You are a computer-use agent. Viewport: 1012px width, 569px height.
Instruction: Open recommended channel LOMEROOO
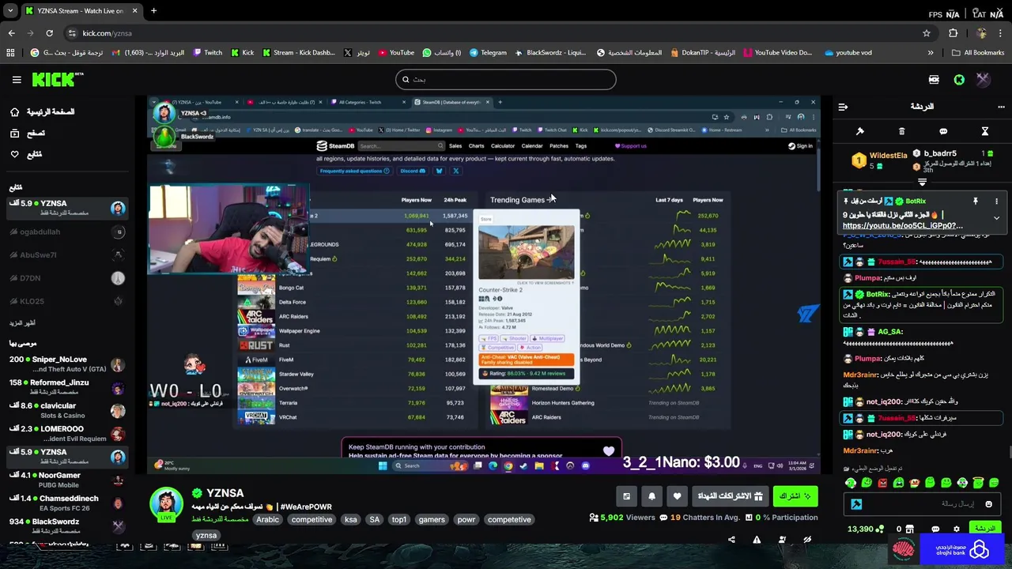66,434
